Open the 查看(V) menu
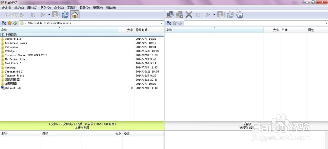 click(98, 8)
